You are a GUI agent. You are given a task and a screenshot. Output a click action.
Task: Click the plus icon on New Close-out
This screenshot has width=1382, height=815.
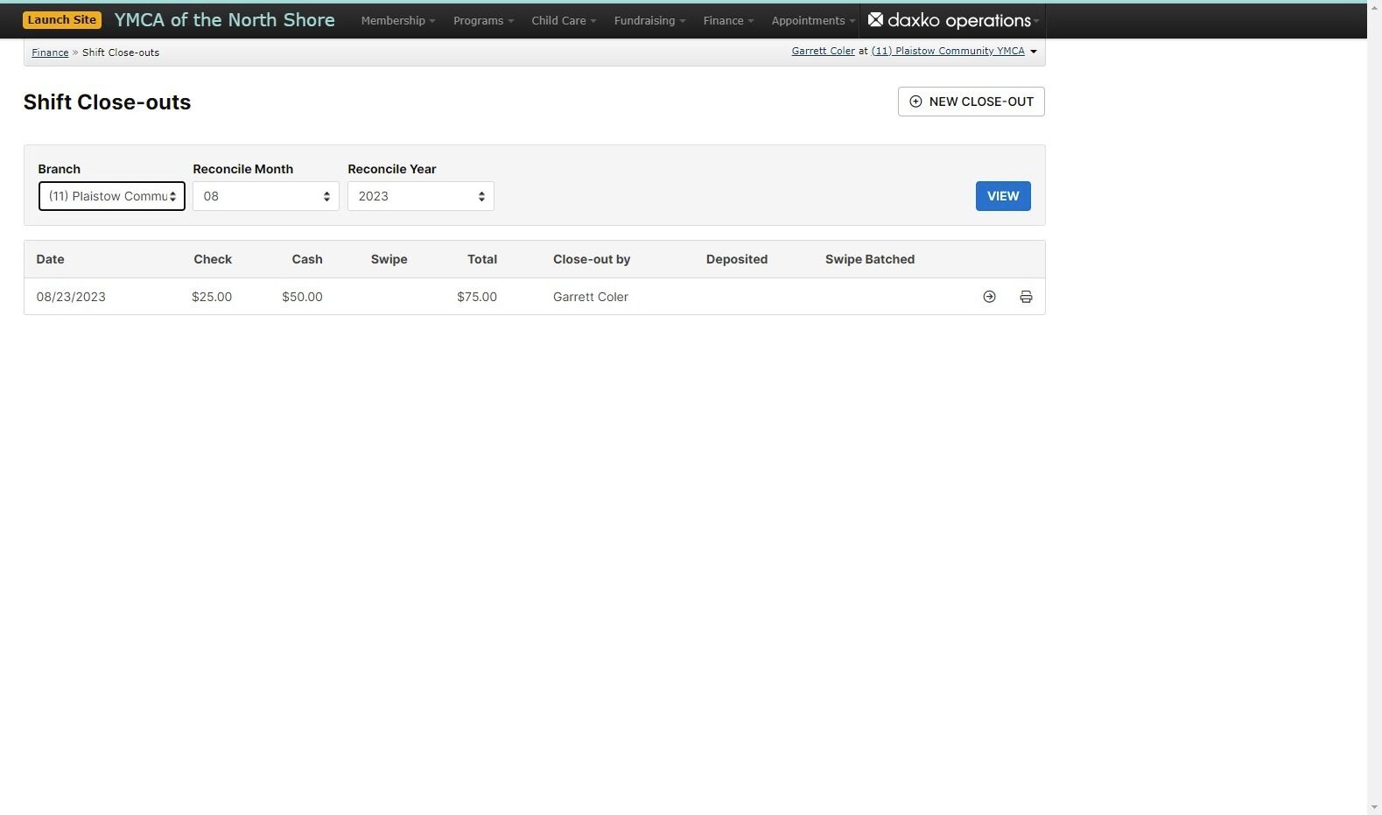[915, 102]
